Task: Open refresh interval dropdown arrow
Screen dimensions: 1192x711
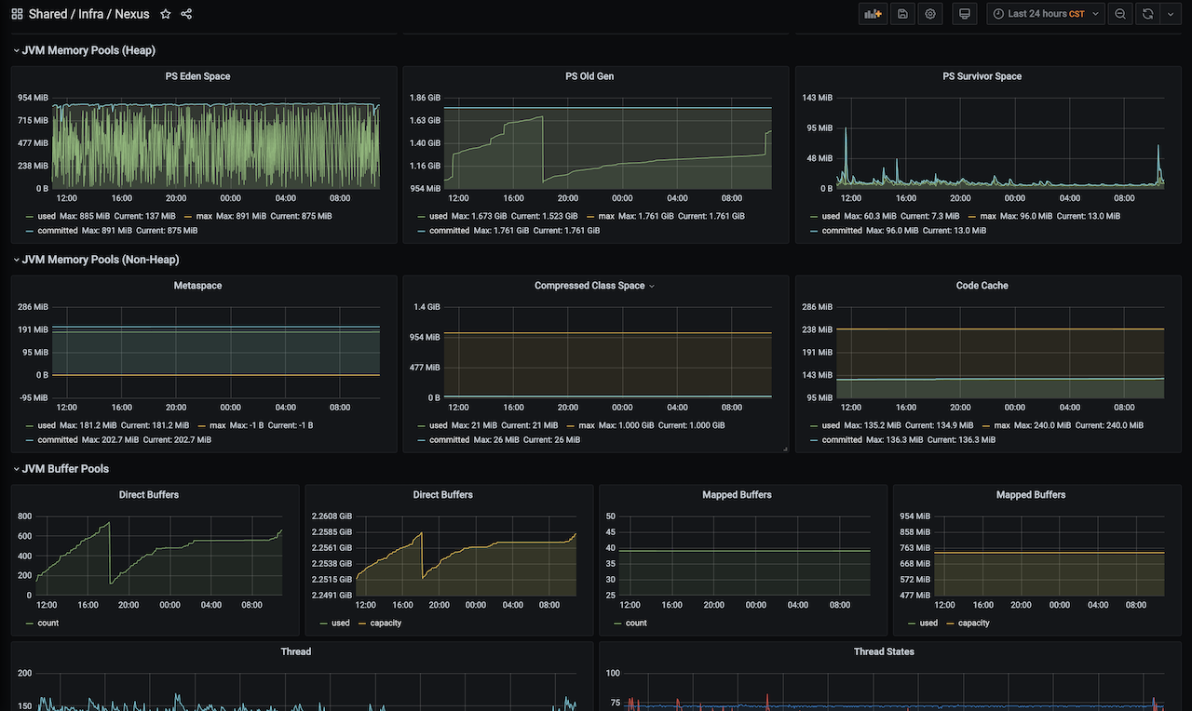Action: coord(1171,14)
